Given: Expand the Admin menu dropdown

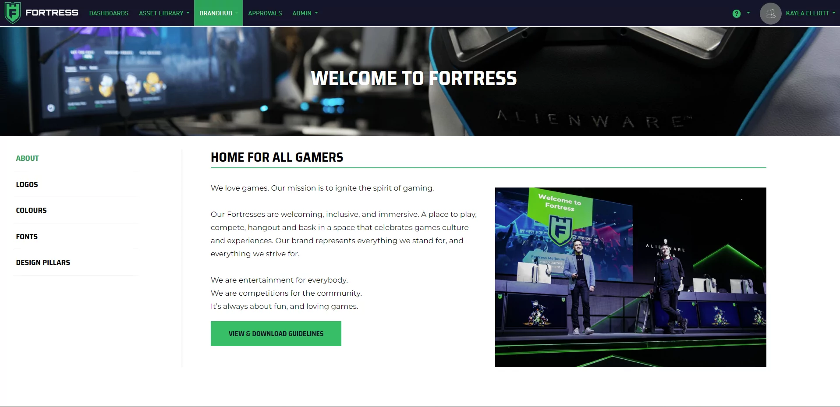Looking at the screenshot, I should coord(305,13).
